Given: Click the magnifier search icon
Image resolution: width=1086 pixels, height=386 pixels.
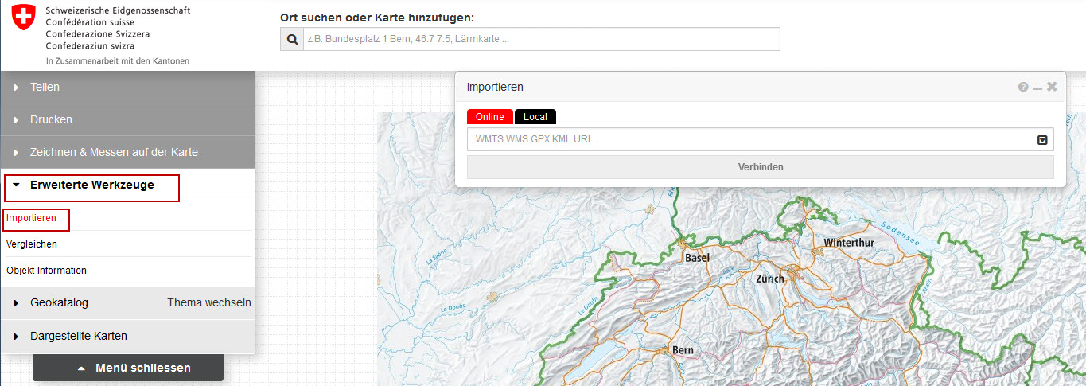Looking at the screenshot, I should (x=292, y=39).
